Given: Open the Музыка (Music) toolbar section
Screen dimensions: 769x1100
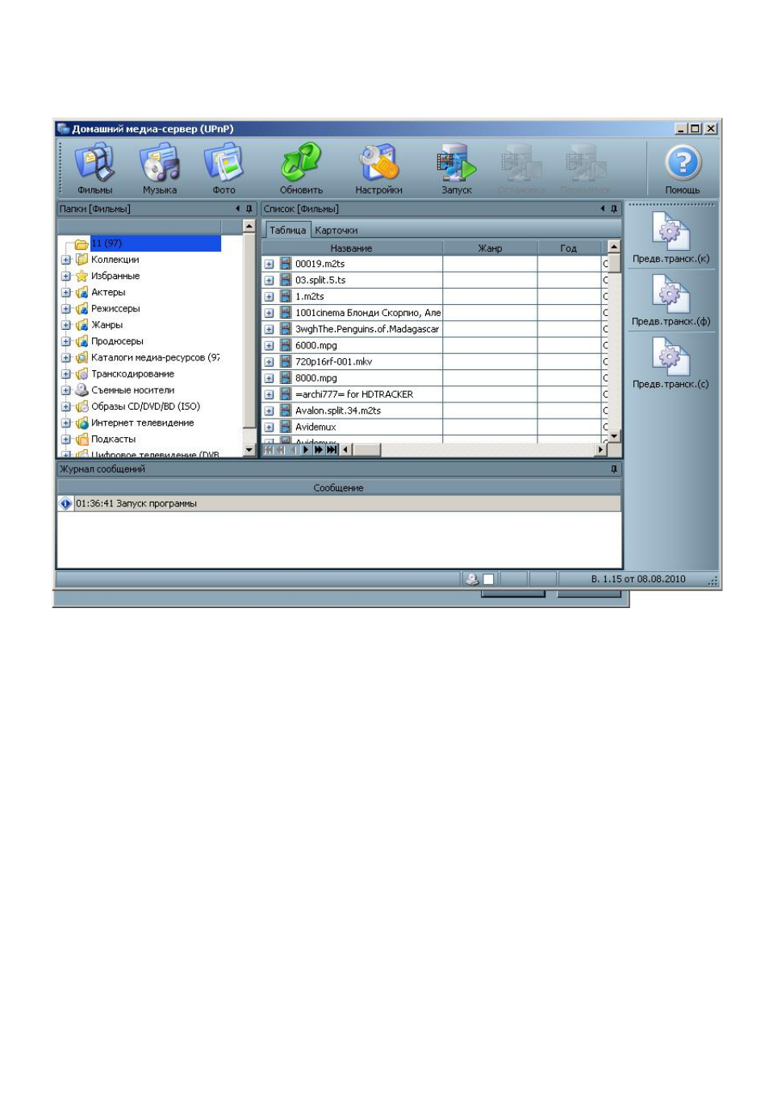Looking at the screenshot, I should (160, 168).
